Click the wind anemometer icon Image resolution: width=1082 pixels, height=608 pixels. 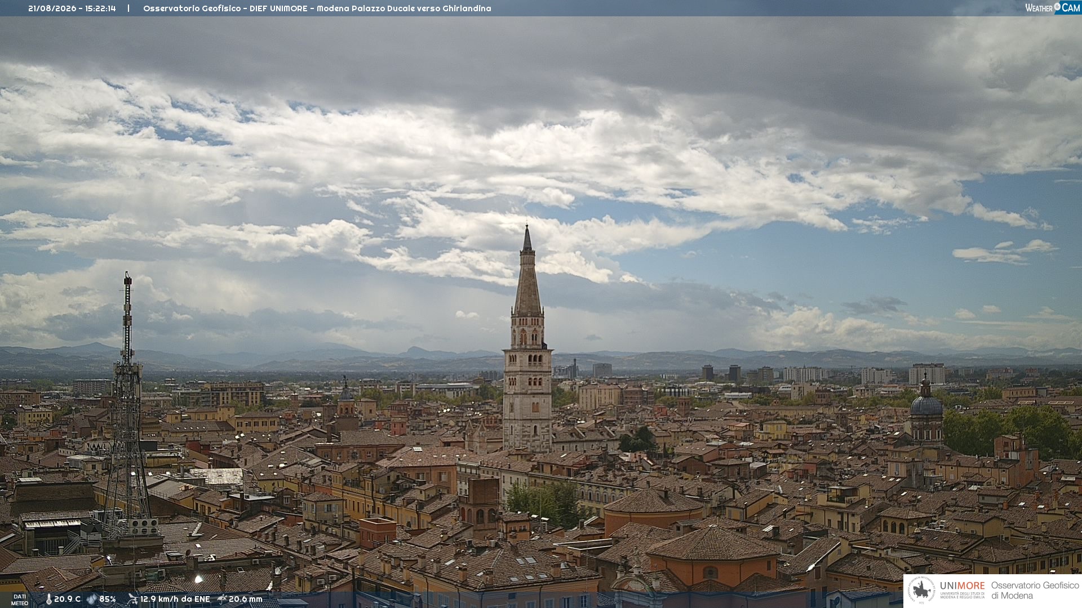pos(132,599)
